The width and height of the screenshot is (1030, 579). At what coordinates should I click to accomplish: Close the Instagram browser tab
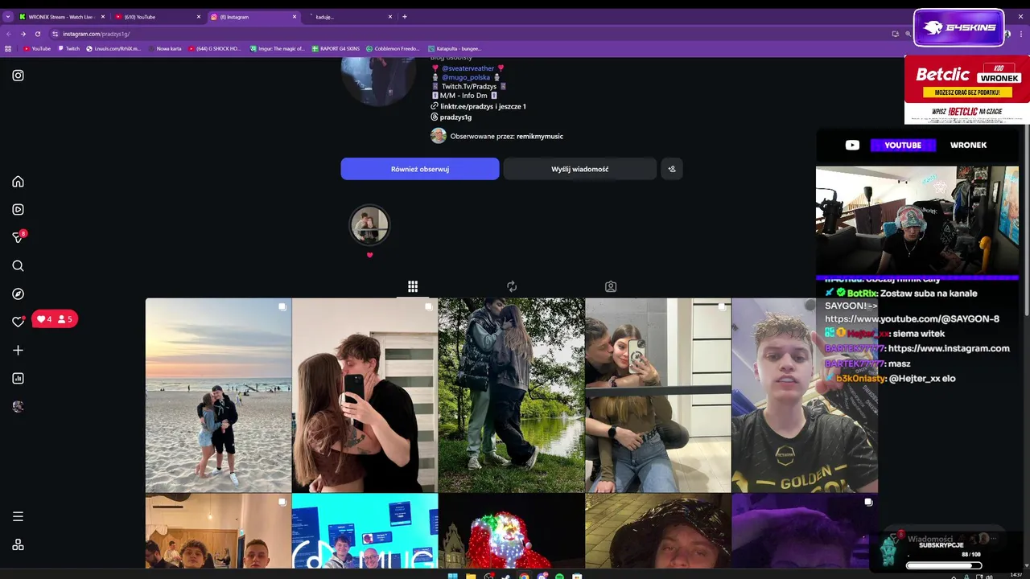294,16
